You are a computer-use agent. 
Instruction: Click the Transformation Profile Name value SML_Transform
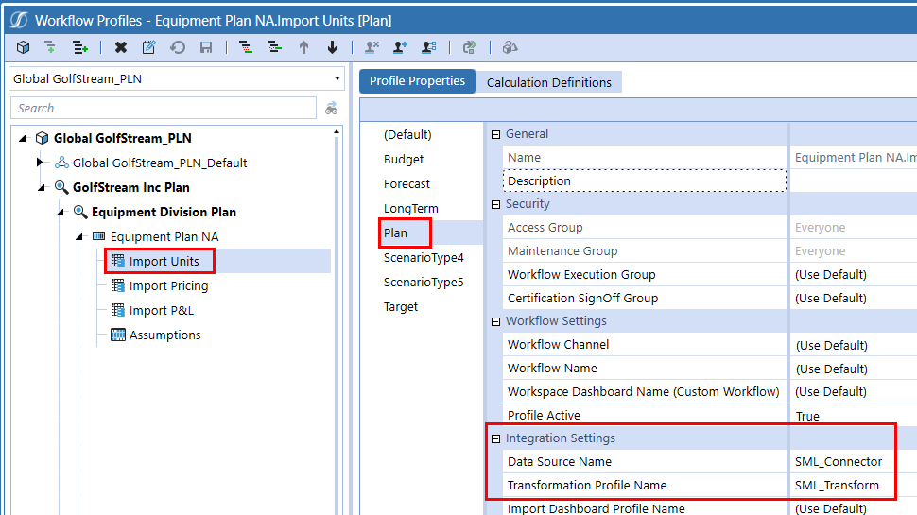point(837,485)
